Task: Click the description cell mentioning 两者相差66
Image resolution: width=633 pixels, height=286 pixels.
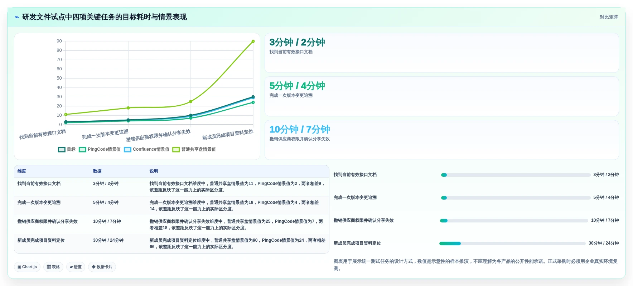Action: 237,244
